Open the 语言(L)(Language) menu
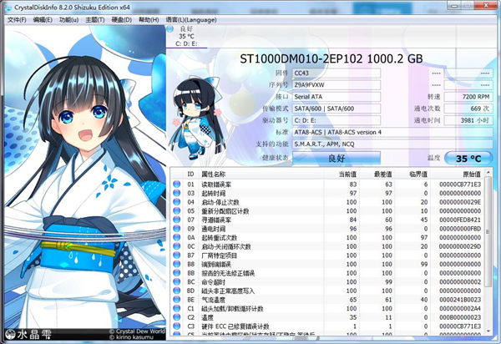 pyautogui.click(x=191, y=20)
